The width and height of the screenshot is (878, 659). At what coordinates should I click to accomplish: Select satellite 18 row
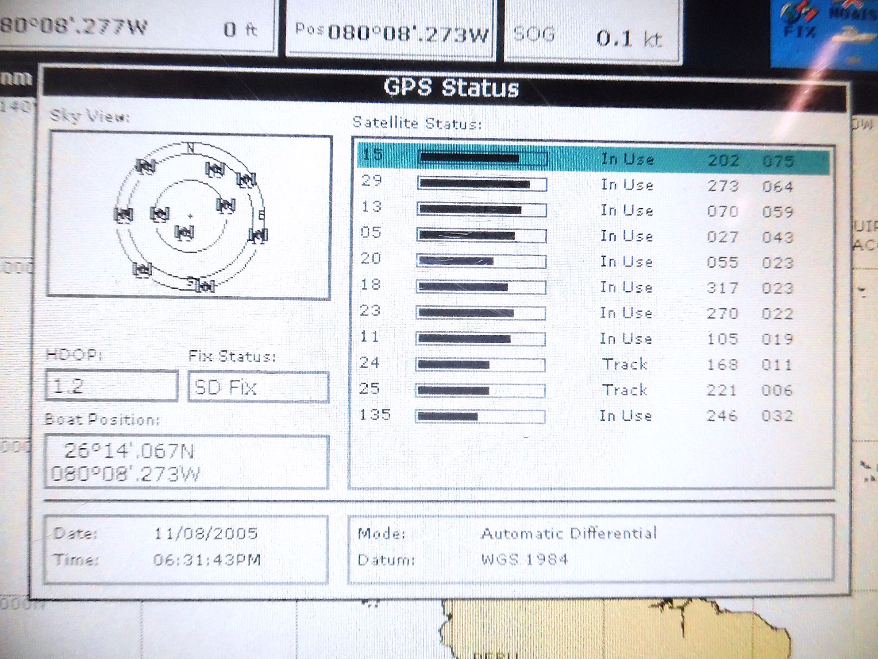(x=593, y=287)
